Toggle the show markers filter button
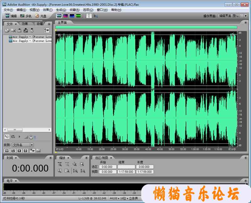This screenshot has width=251, height=203. tap(32, 151)
